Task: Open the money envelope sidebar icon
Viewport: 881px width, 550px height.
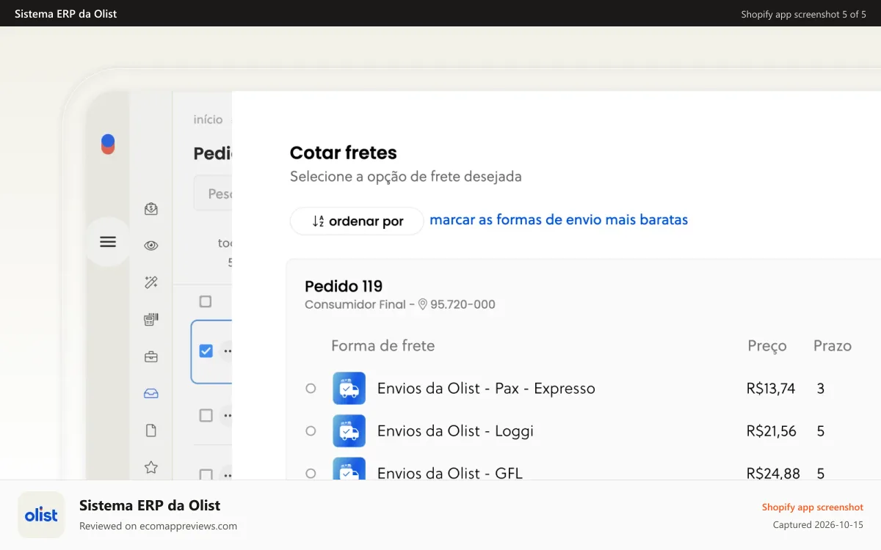Action: [151, 209]
